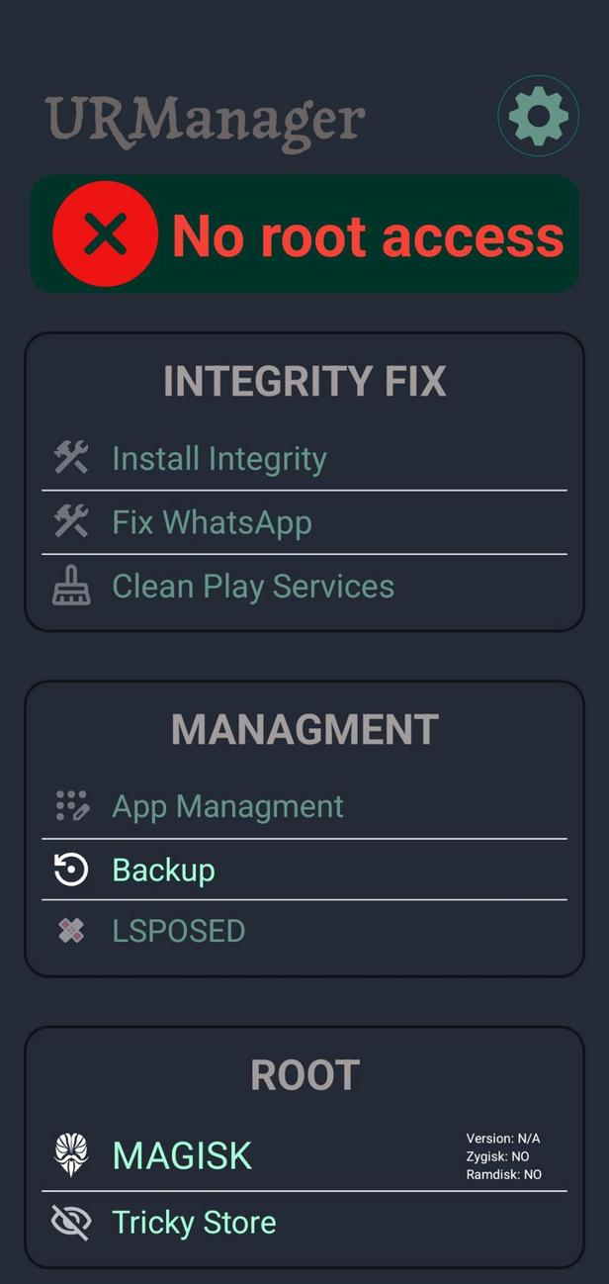The image size is (609, 1284).
Task: Open the settings gear icon
Action: (x=538, y=115)
